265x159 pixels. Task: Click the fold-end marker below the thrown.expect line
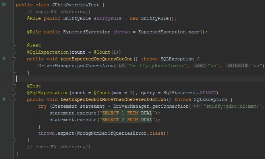[14, 140]
